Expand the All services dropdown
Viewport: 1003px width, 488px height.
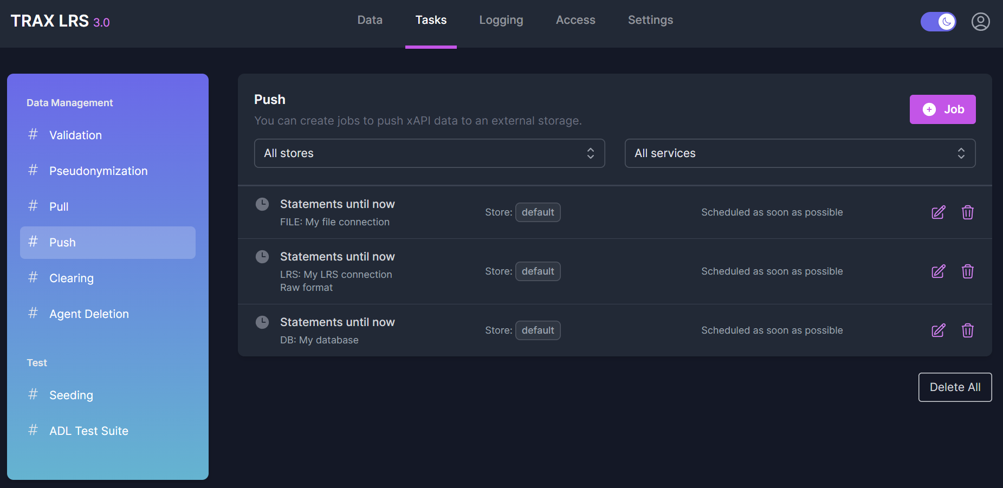click(x=799, y=153)
